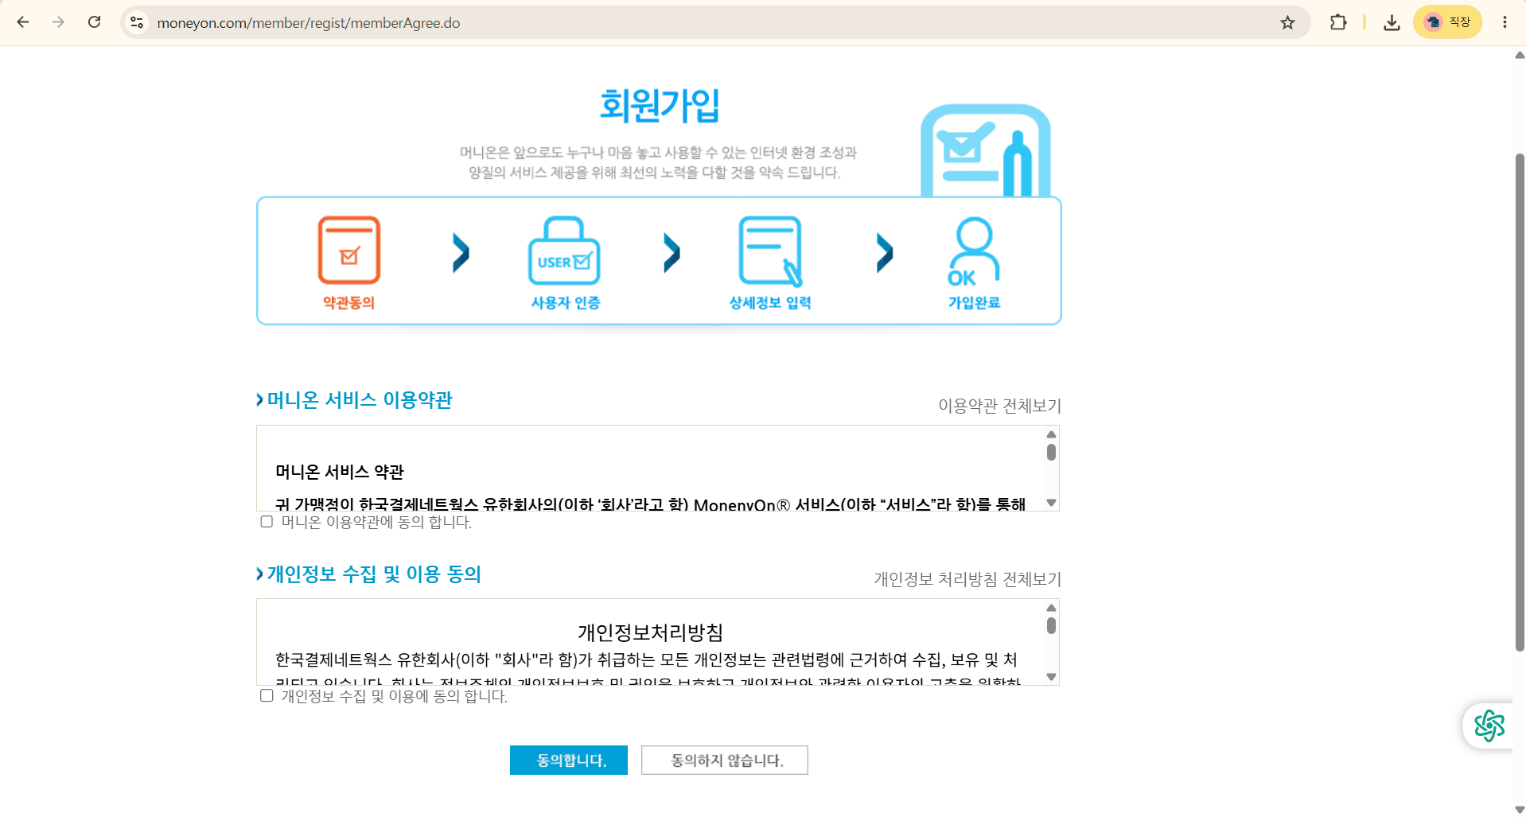Click the 가입완료 OK step icon

[974, 251]
